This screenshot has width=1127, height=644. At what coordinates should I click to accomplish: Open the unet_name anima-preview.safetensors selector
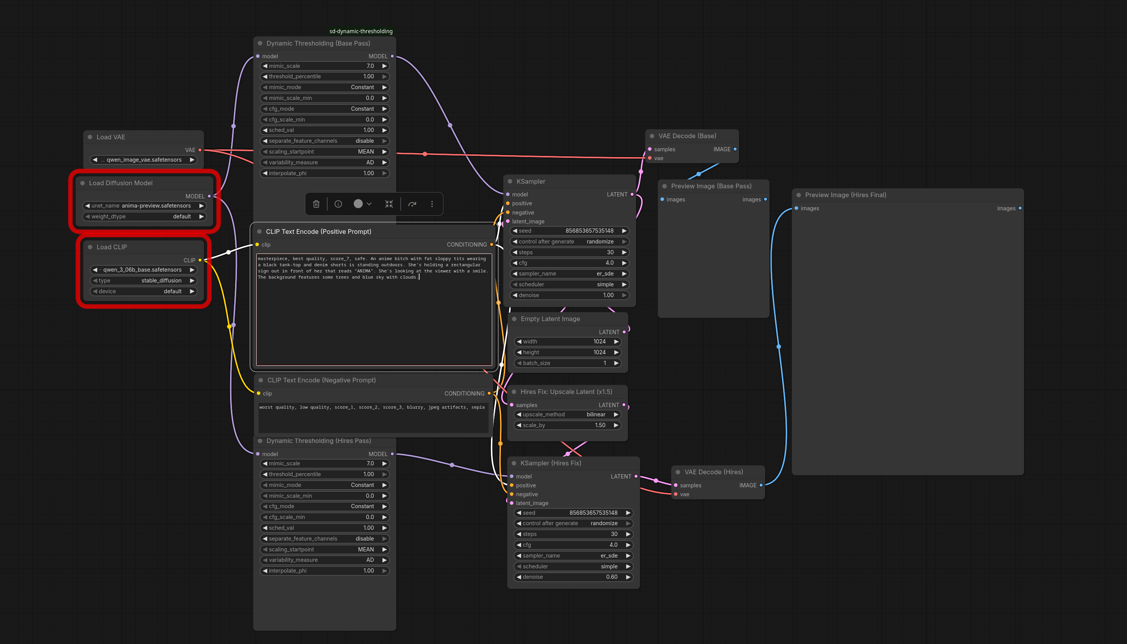[145, 206]
